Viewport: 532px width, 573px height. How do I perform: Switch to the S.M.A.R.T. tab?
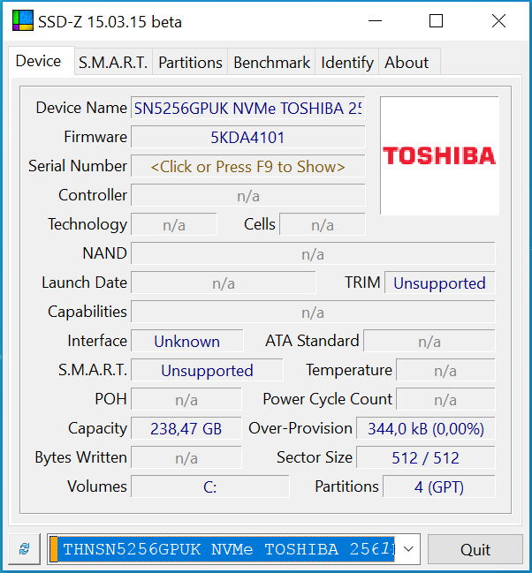(113, 62)
